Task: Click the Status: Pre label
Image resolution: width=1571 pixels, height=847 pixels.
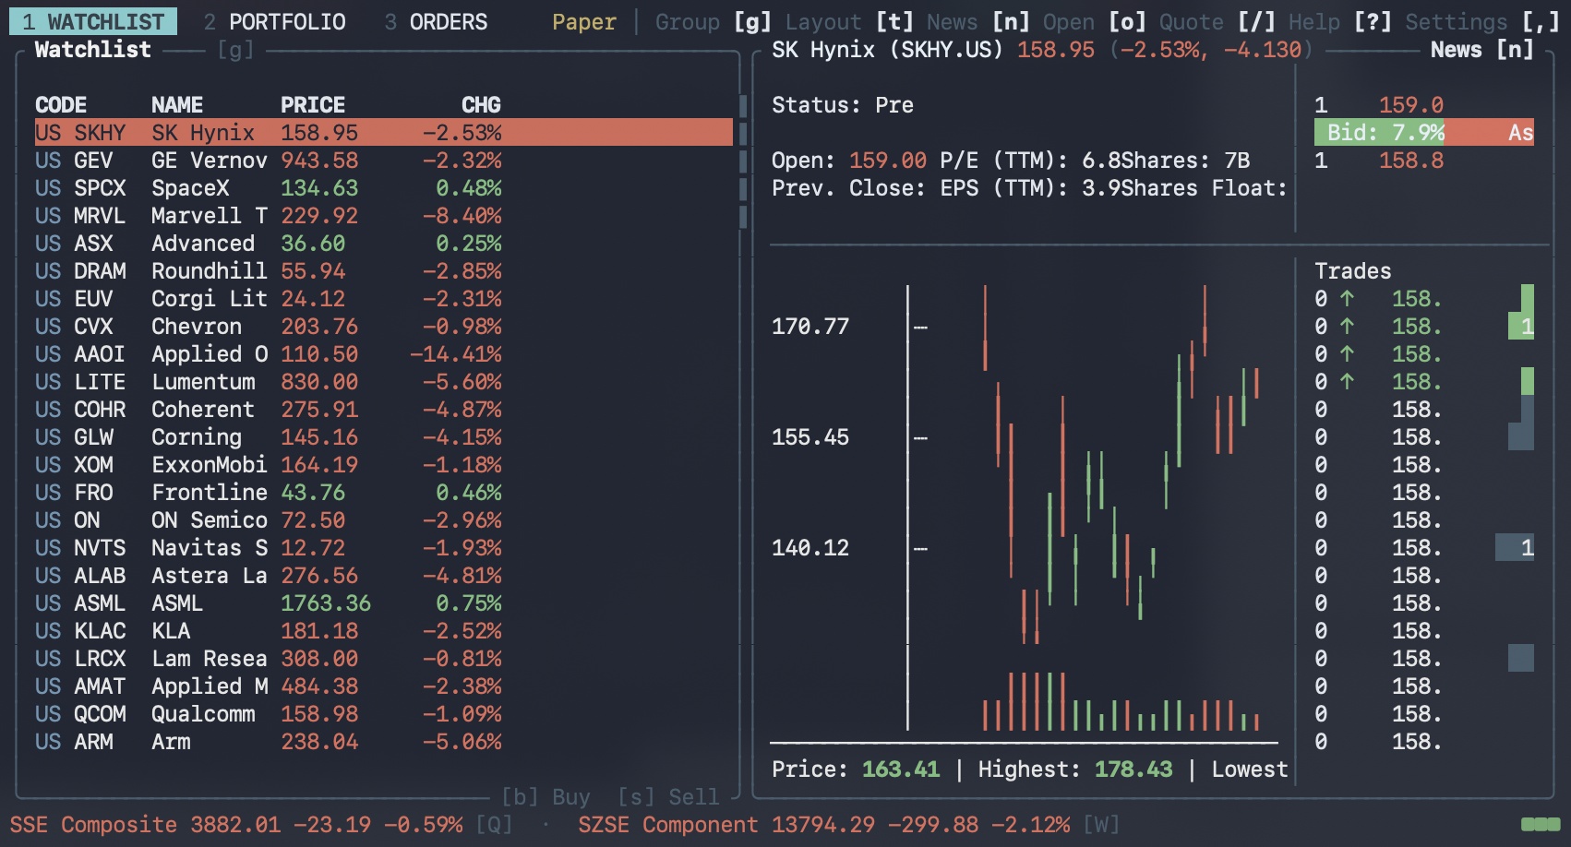Action: pyautogui.click(x=843, y=104)
